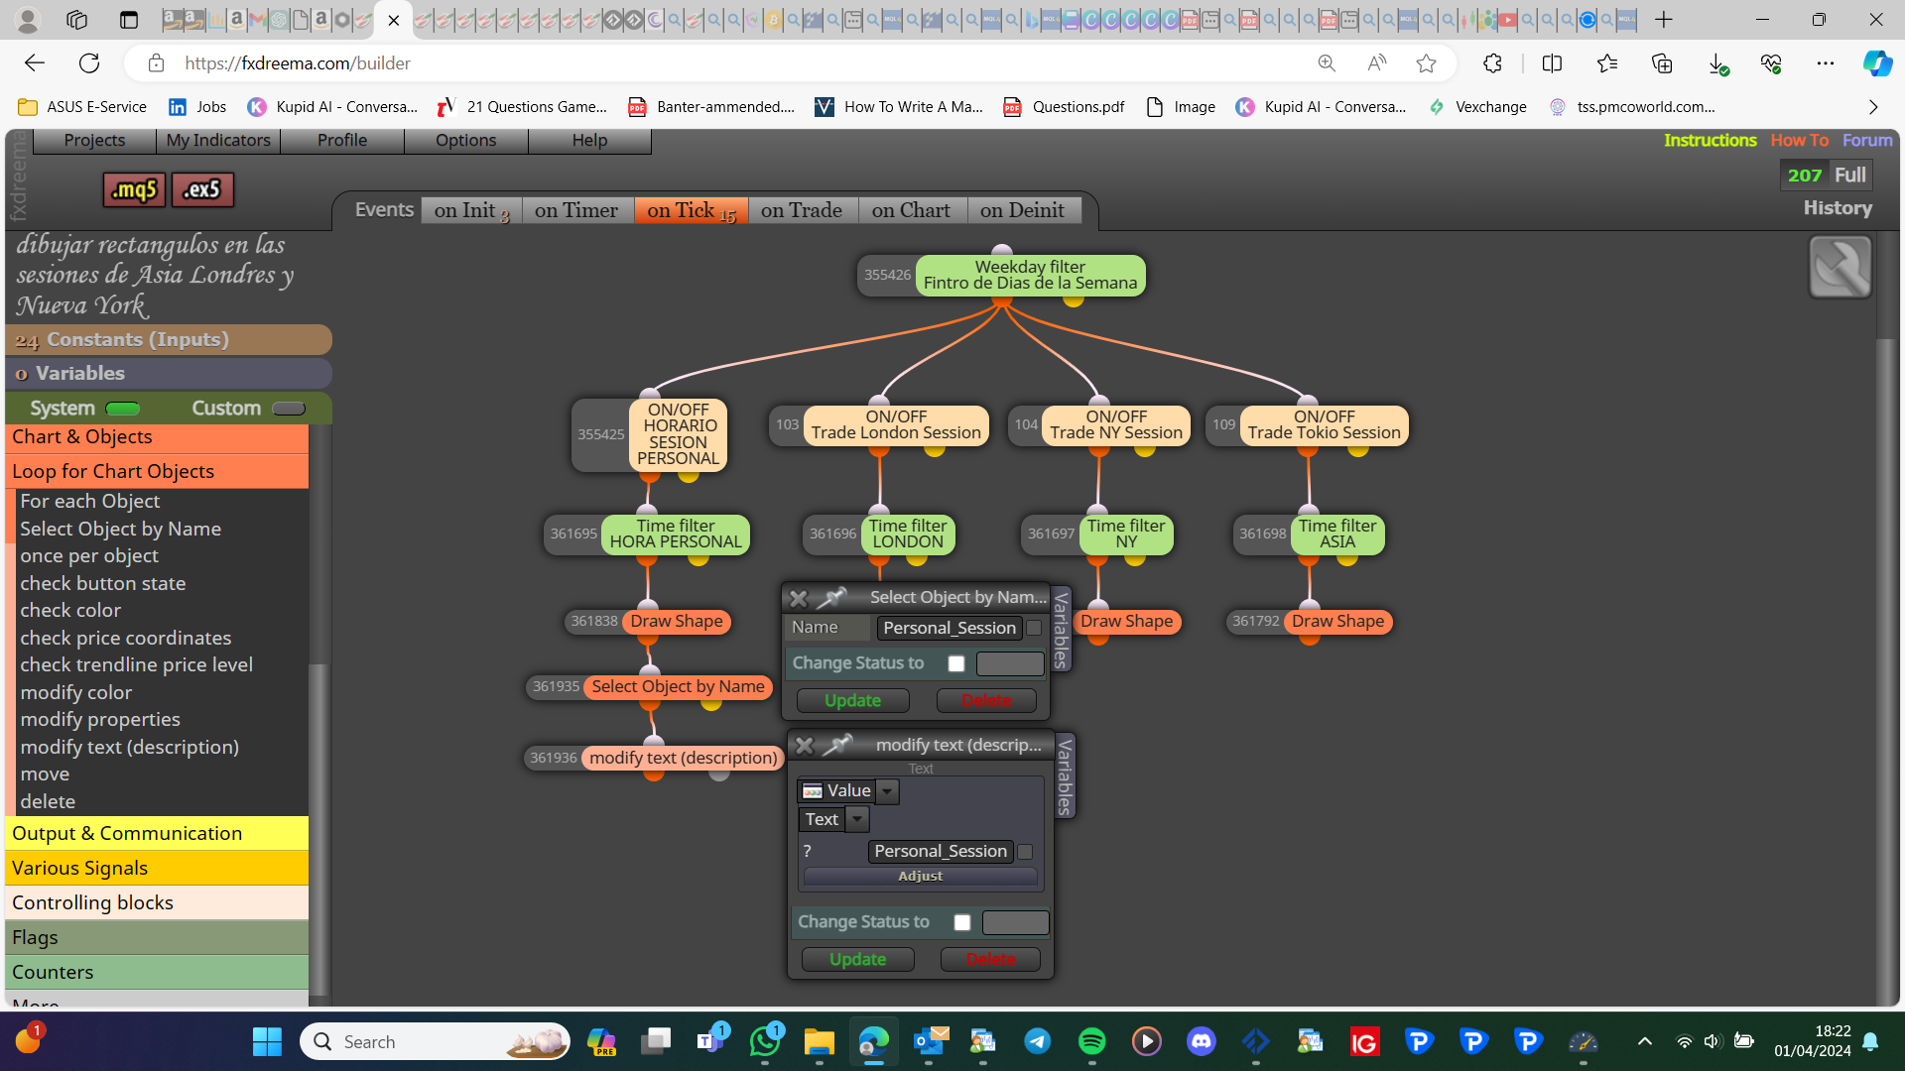Collapse the Loop for Chart Objects category
The width and height of the screenshot is (1905, 1071).
click(157, 472)
